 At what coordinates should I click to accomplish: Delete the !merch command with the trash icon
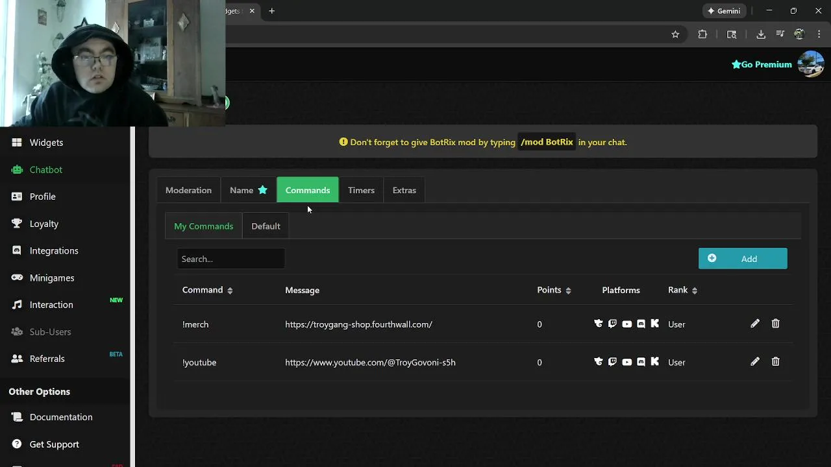775,324
